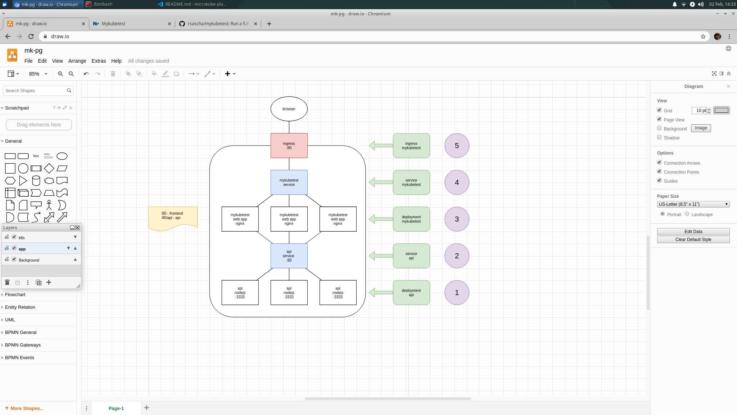Open the 85% zoom level dropdown
The image size is (737, 415).
38,74
